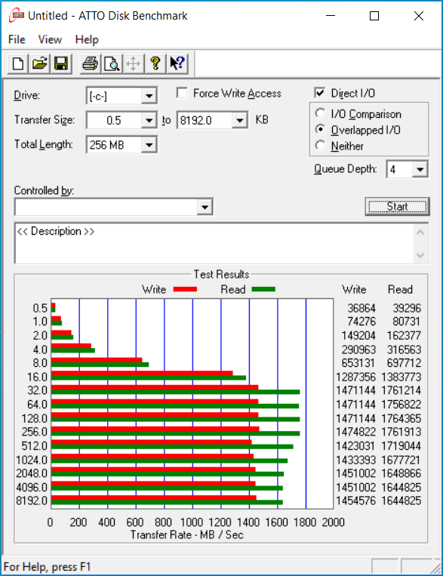The height and width of the screenshot is (576, 443).
Task: Expand the Transfer Size maximum 8192.0 dropdown
Action: click(x=239, y=121)
